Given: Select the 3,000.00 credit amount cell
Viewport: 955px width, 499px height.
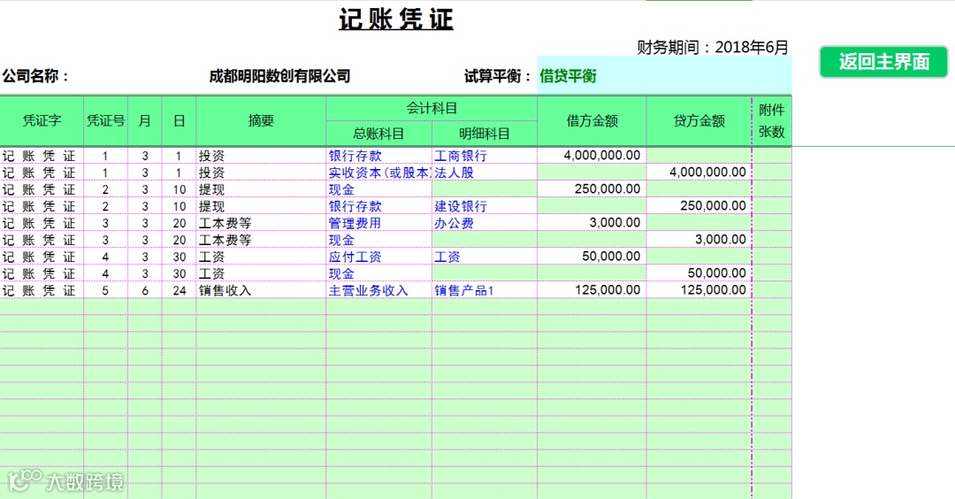Looking at the screenshot, I should click(x=699, y=240).
